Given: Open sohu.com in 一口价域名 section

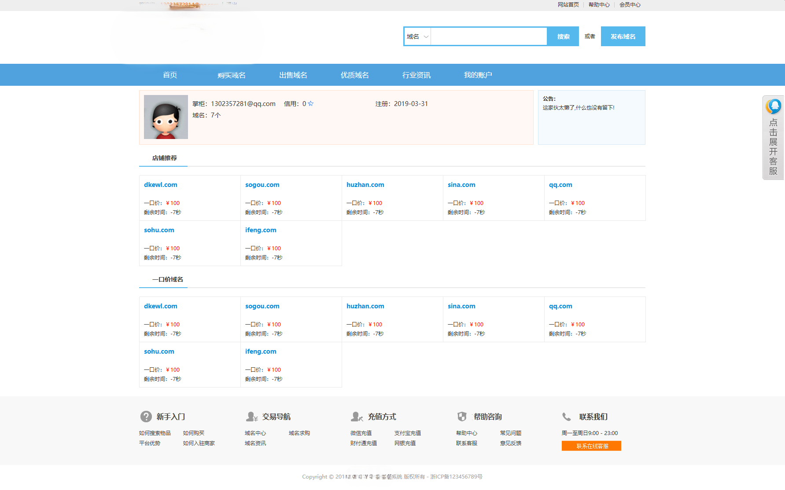Looking at the screenshot, I should 159,351.
